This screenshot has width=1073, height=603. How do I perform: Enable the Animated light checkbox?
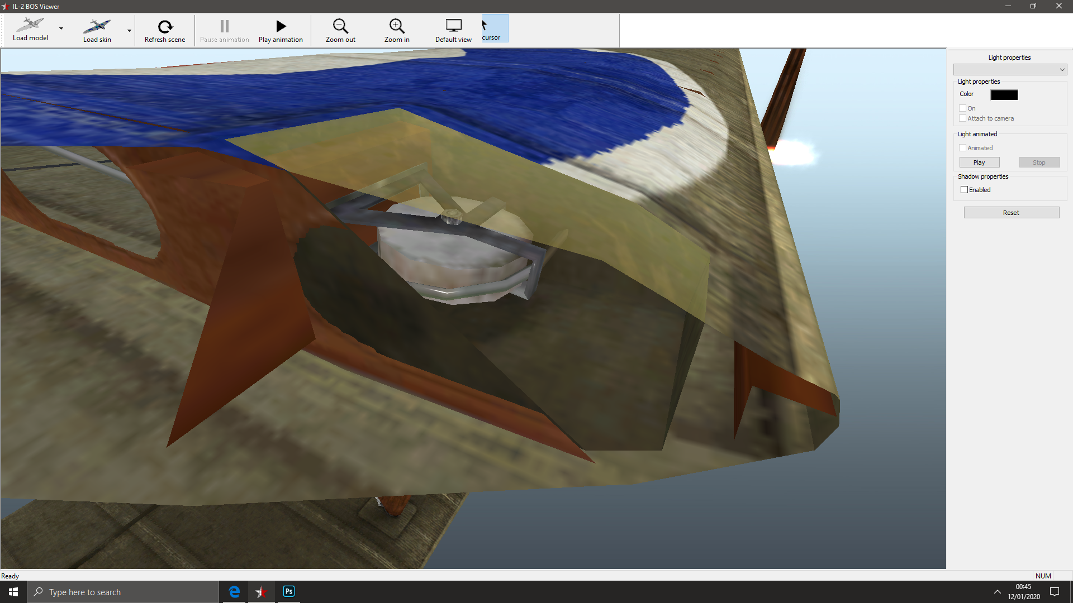(963, 148)
